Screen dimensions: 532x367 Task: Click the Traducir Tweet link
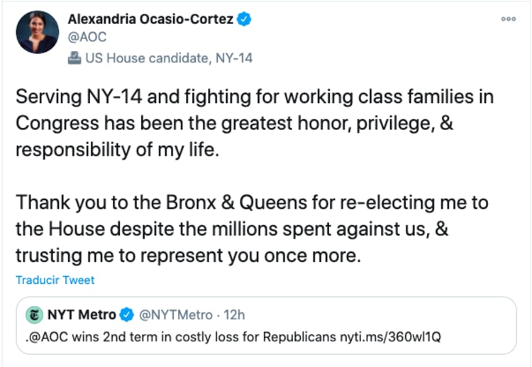(55, 280)
